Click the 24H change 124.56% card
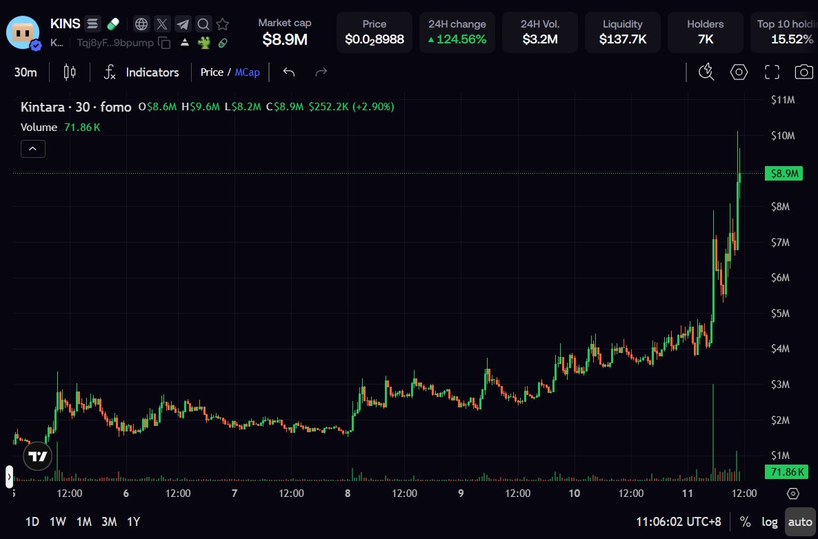The width and height of the screenshot is (818, 539). point(457,32)
